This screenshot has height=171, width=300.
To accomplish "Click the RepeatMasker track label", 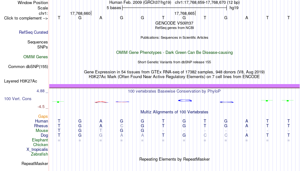I will point(35,163).
